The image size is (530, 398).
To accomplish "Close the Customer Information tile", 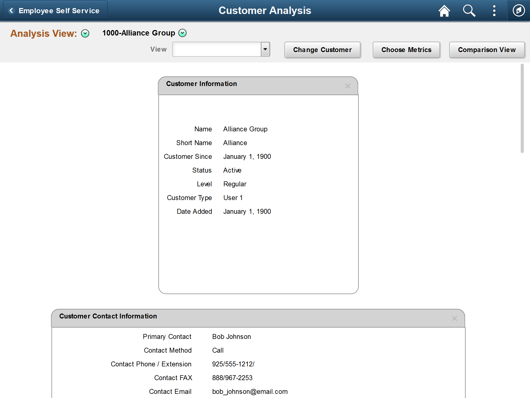I will [348, 86].
